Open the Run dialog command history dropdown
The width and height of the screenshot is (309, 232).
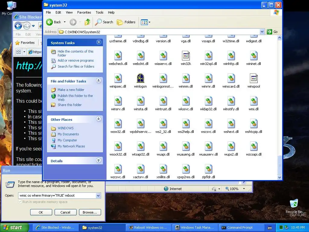pyautogui.click(x=98, y=195)
